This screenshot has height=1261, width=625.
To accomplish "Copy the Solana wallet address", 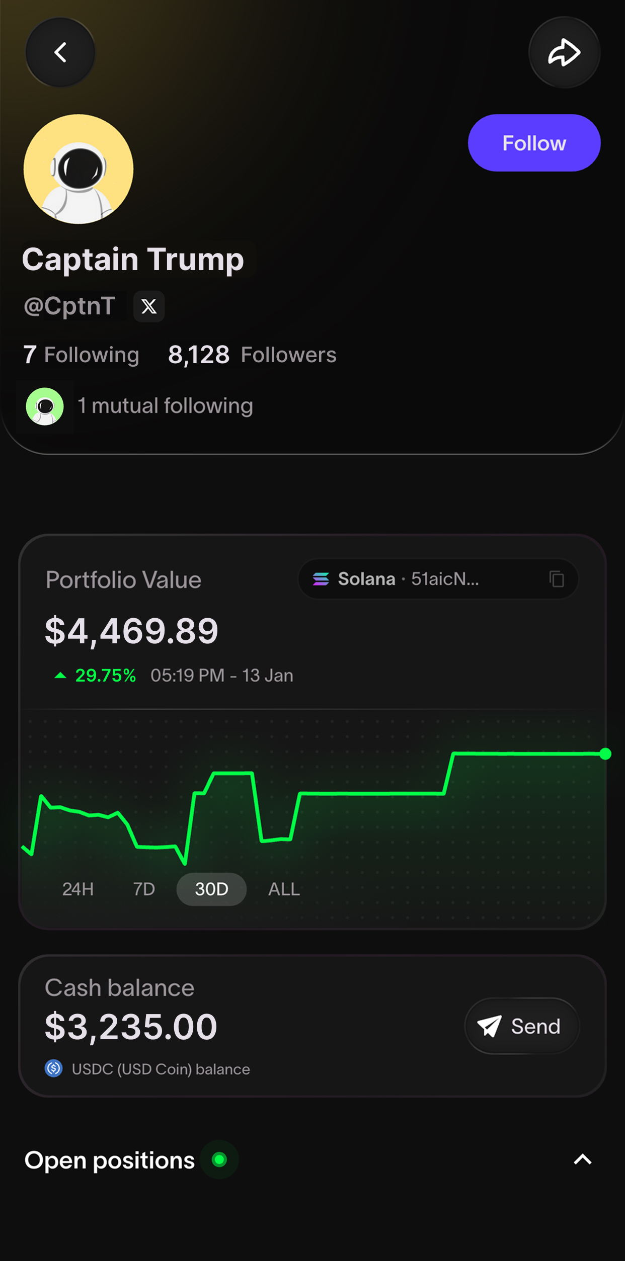I will tap(556, 579).
